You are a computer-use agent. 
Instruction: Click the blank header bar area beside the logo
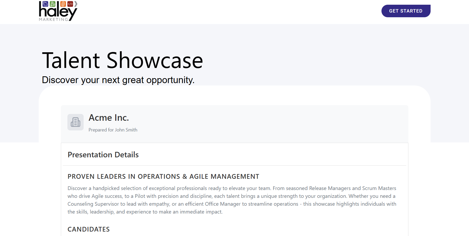[x=222, y=12]
